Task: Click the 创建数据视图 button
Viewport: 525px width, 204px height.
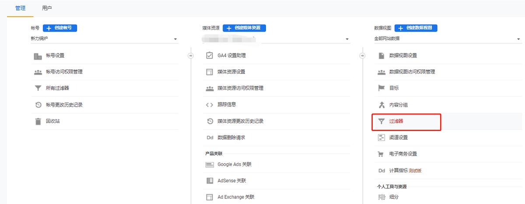Action: click(416, 28)
